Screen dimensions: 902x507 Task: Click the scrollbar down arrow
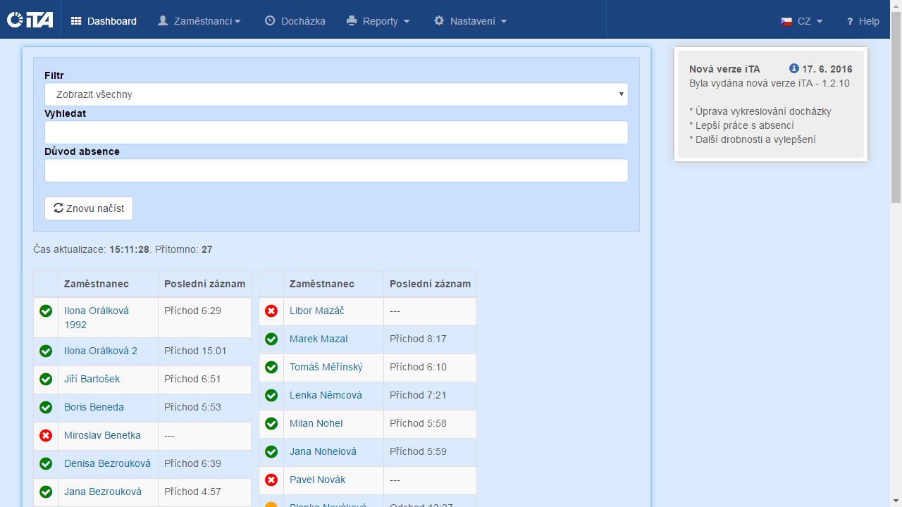point(896,501)
